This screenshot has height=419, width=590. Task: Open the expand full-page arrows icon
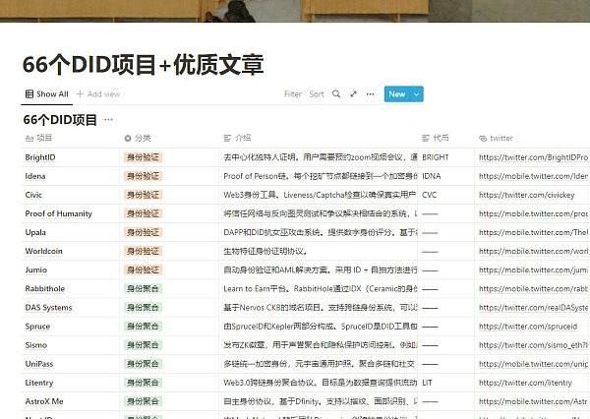click(x=352, y=94)
